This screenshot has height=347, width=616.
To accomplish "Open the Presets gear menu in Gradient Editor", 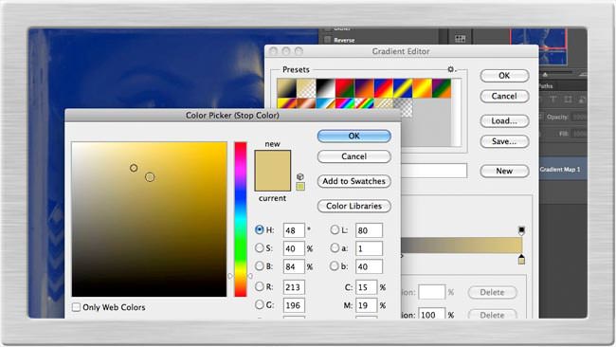I will [451, 69].
